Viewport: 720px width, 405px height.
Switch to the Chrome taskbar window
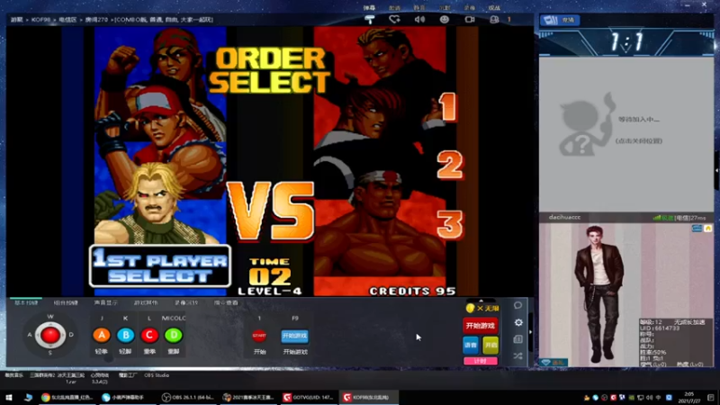click(67, 397)
